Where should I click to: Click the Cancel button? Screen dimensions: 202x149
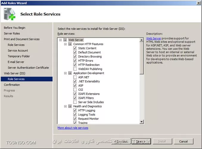[x=184, y=142]
